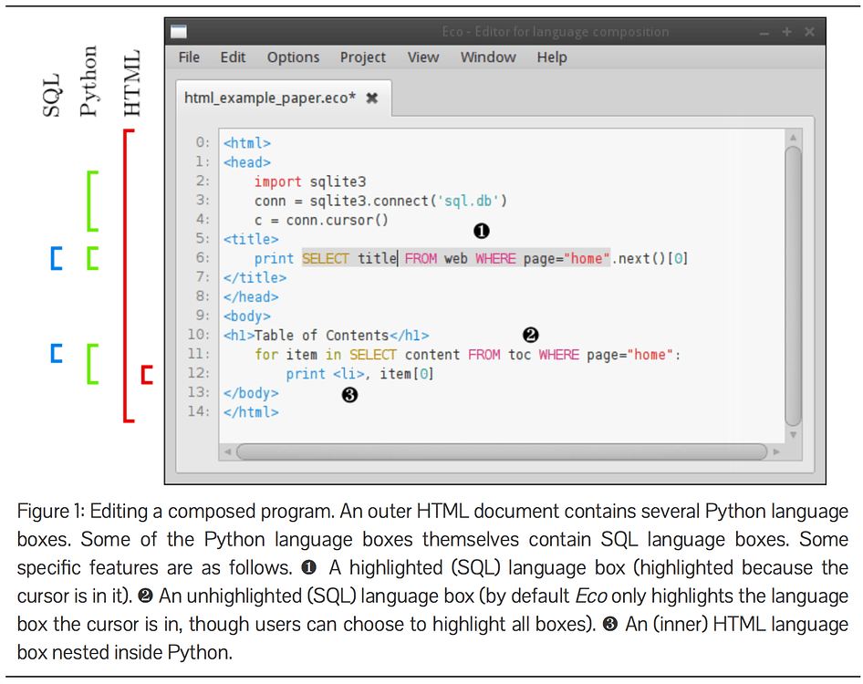Click the ❷ marker beside the SQL language box

531,335
